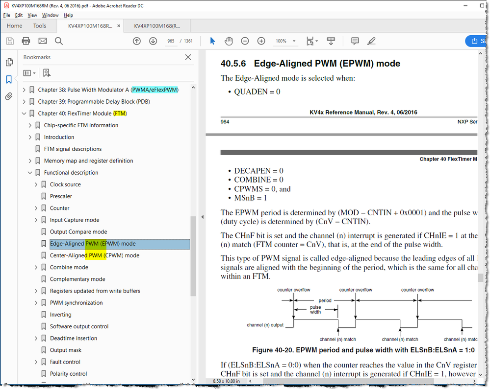Add a sticky note comment
490x389 pixels.
pos(355,41)
